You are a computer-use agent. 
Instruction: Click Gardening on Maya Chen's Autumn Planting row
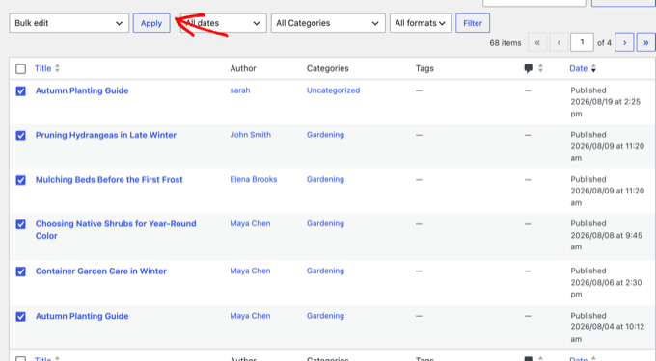click(325, 316)
